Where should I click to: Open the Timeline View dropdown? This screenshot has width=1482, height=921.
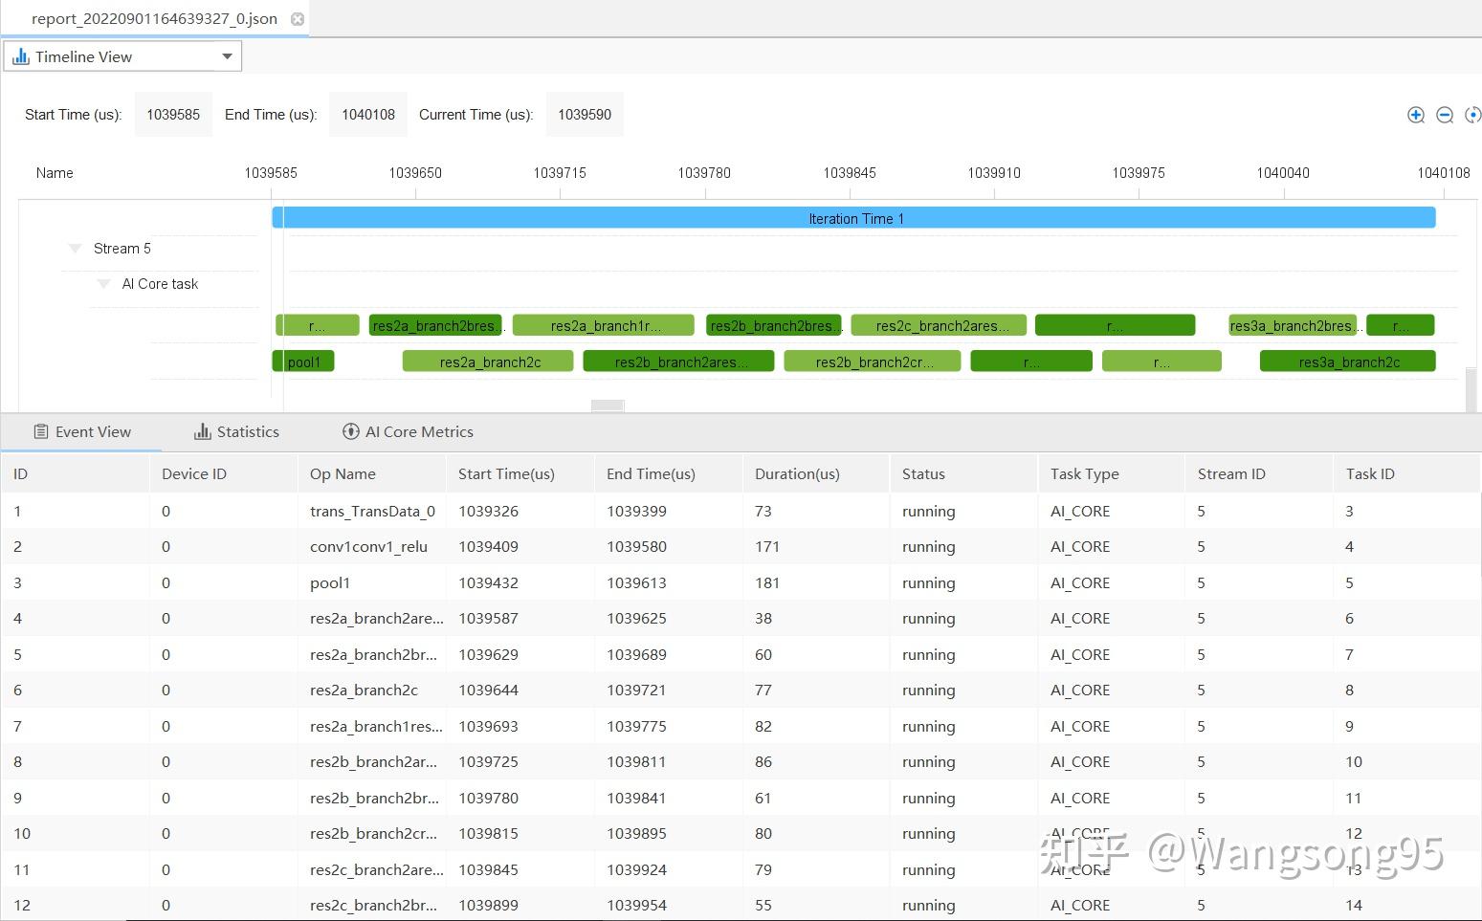(227, 56)
